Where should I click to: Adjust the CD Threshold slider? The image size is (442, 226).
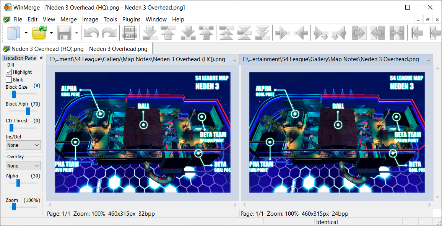click(x=11, y=128)
